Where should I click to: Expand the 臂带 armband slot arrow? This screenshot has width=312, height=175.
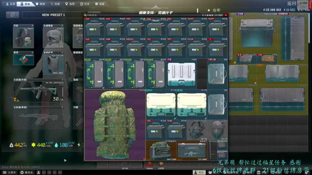pyautogui.click(x=32, y=52)
